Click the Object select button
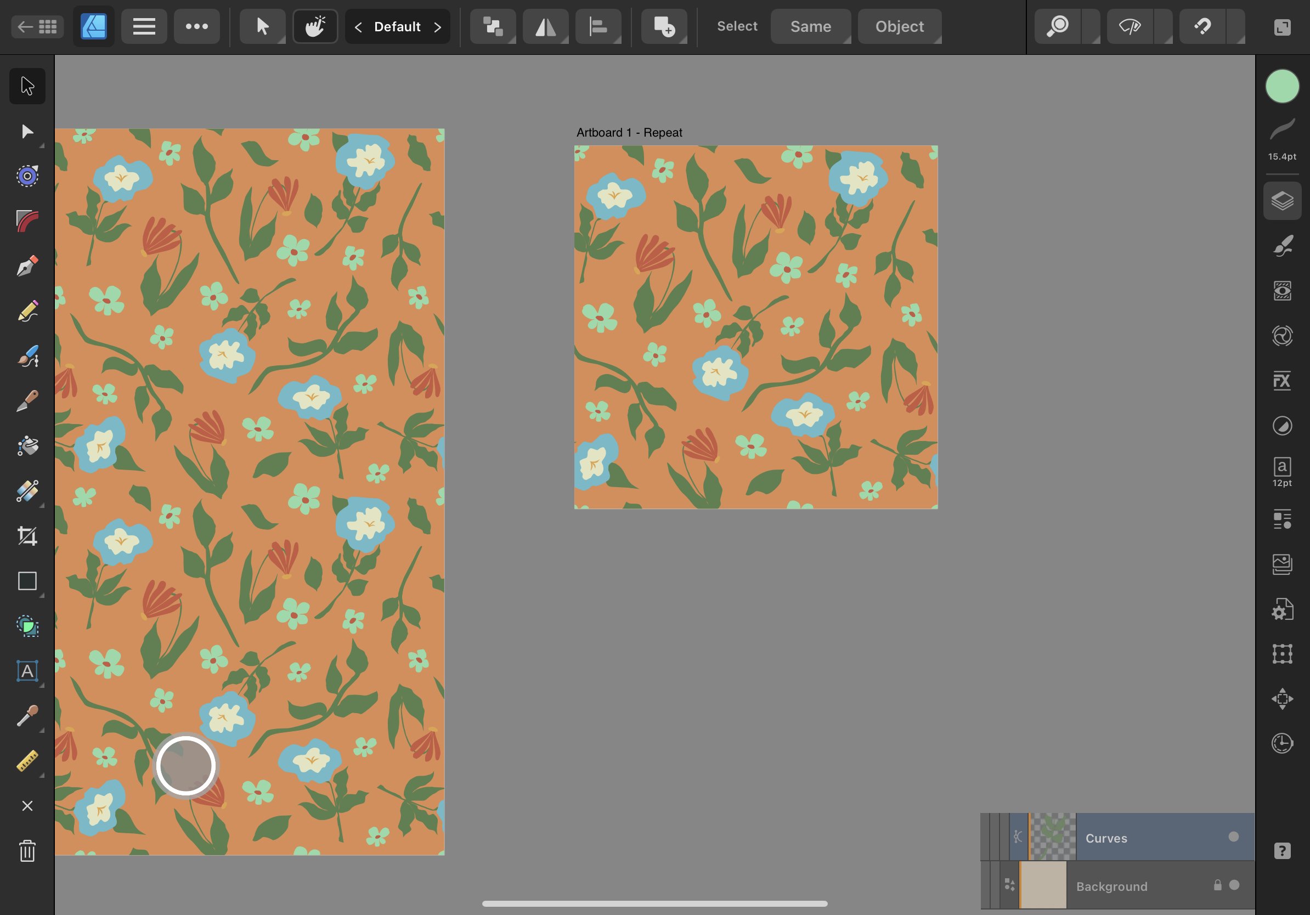1310x915 pixels. coord(899,26)
